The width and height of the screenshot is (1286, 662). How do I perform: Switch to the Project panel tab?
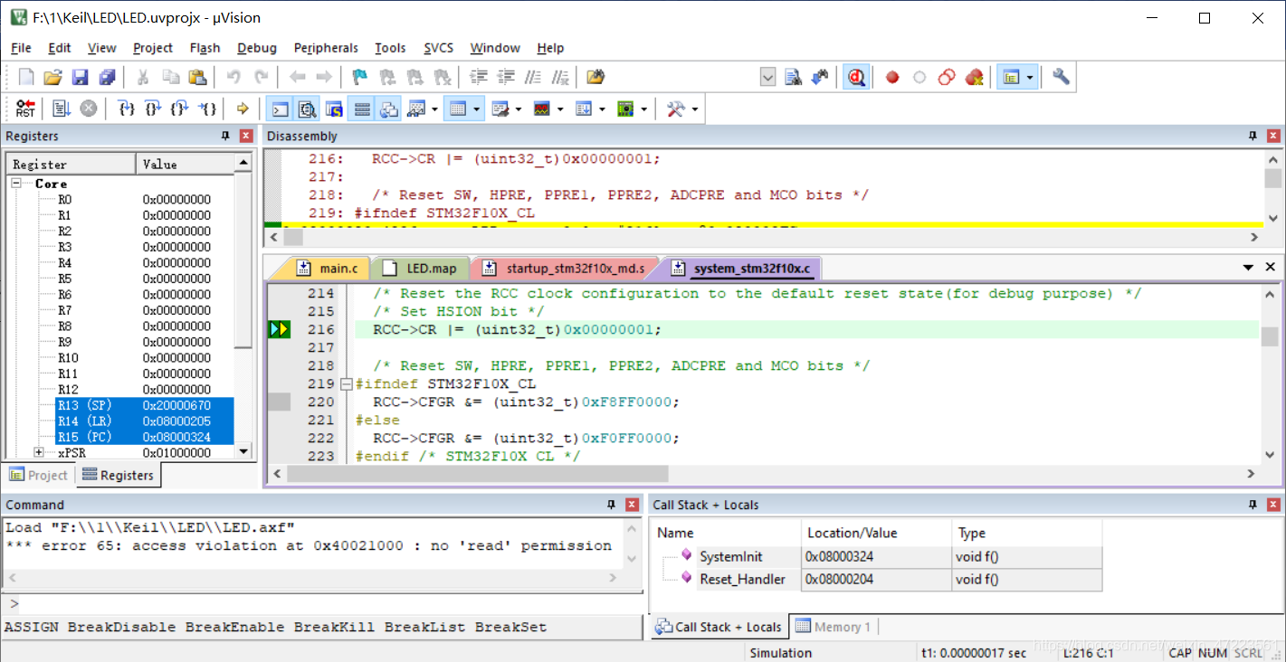coord(39,475)
